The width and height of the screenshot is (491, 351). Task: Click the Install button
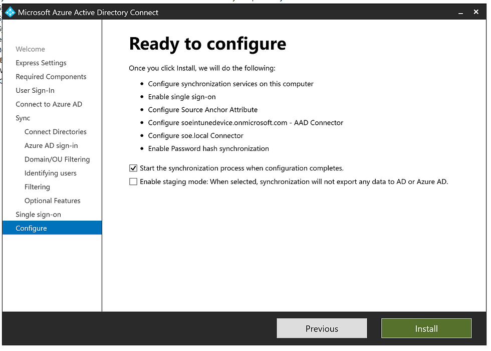(426, 328)
